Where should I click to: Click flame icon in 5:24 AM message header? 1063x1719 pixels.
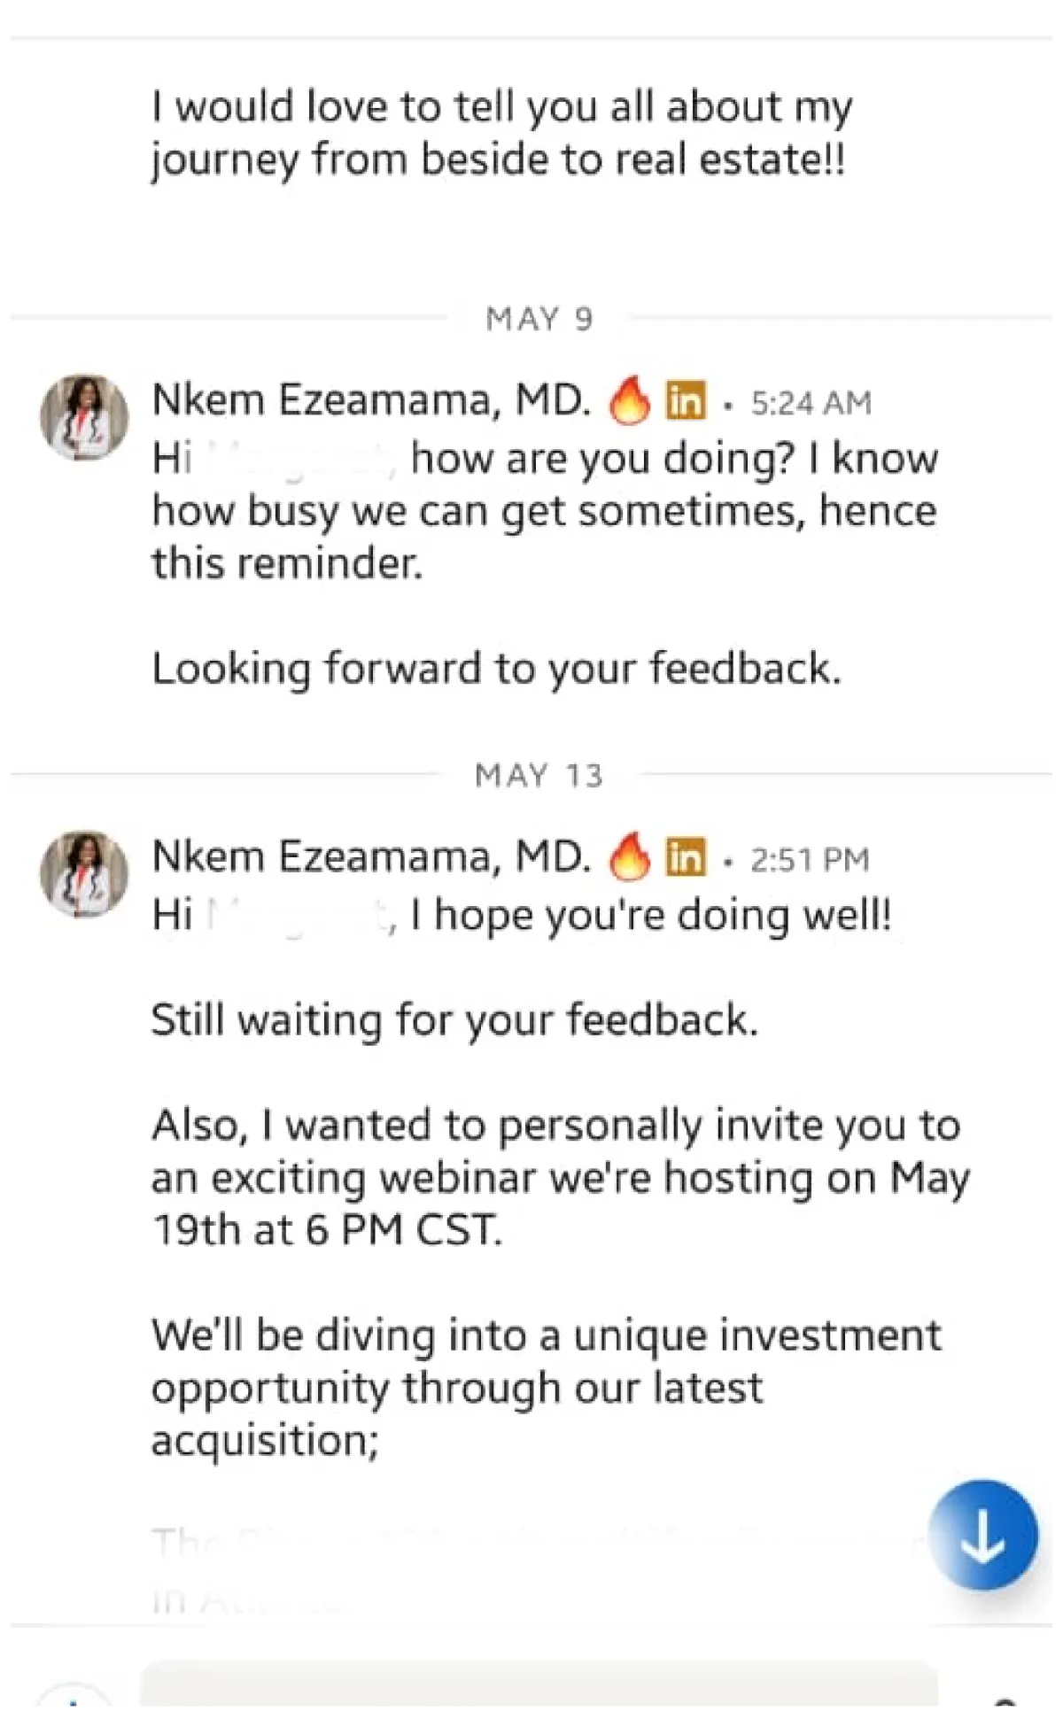[x=629, y=401]
